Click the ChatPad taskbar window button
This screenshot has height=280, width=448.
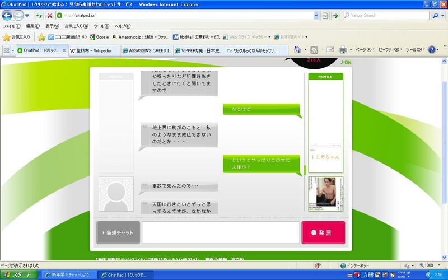pyautogui.click(x=125, y=275)
